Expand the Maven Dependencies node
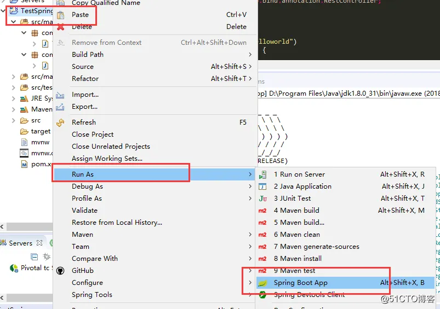Viewport: 440px width, 309px height. [14, 109]
